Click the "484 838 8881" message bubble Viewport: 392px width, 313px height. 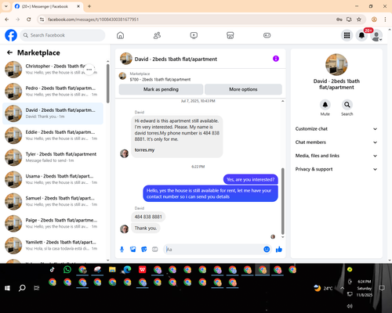point(148,217)
